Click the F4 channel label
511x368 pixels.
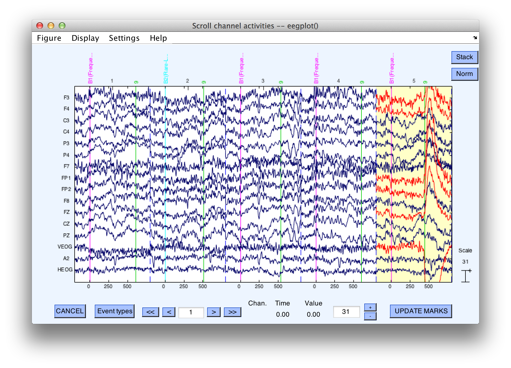[66, 109]
